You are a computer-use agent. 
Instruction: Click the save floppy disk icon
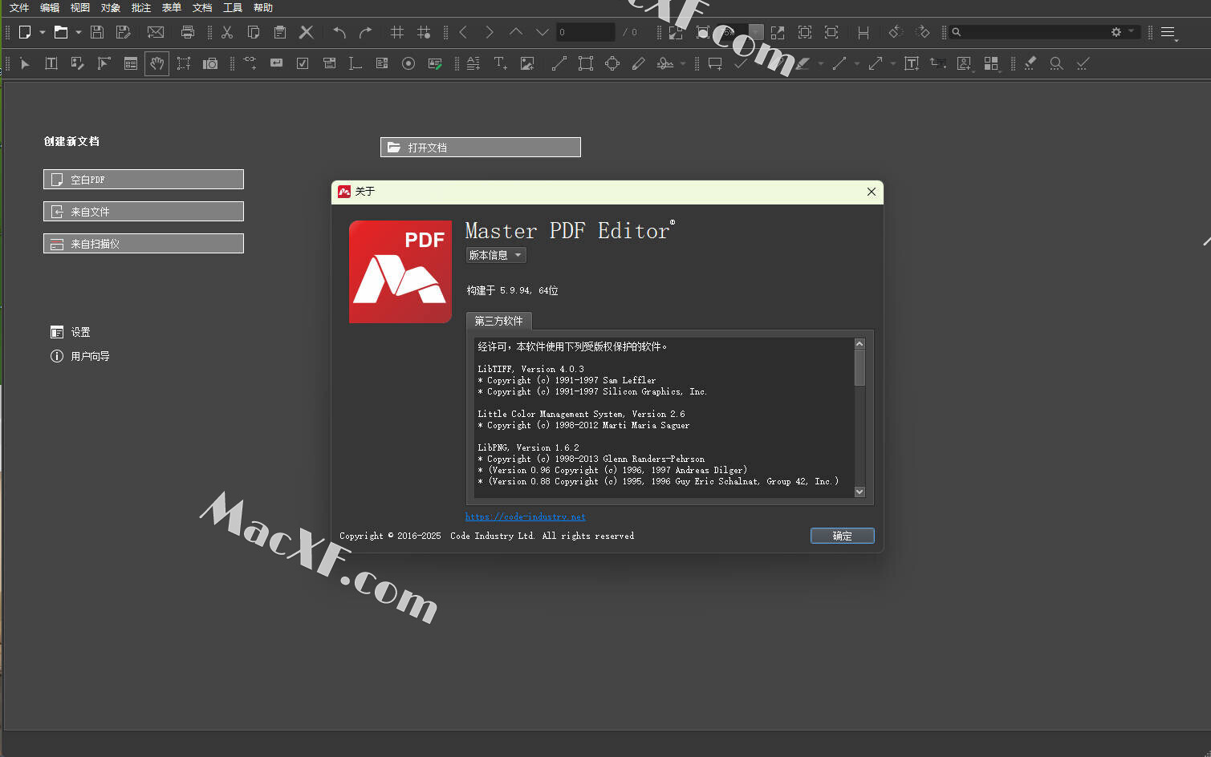tap(97, 32)
